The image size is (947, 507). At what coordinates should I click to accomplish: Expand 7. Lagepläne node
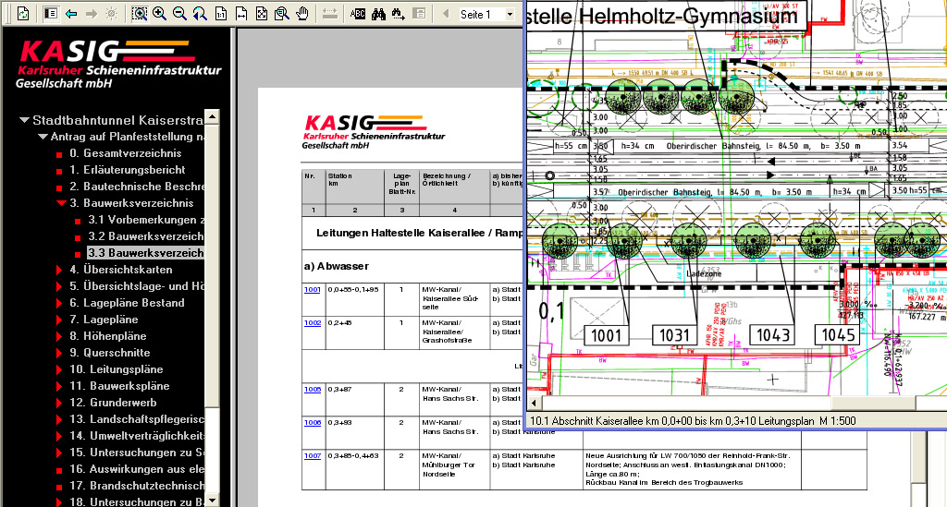click(x=59, y=320)
